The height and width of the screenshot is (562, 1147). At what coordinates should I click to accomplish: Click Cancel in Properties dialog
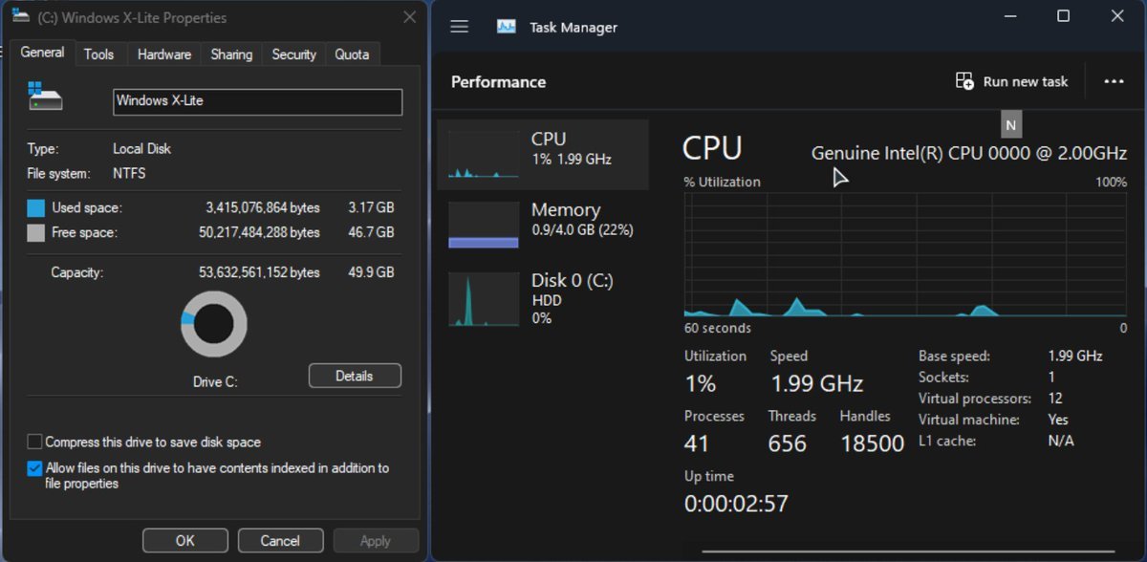coord(280,541)
